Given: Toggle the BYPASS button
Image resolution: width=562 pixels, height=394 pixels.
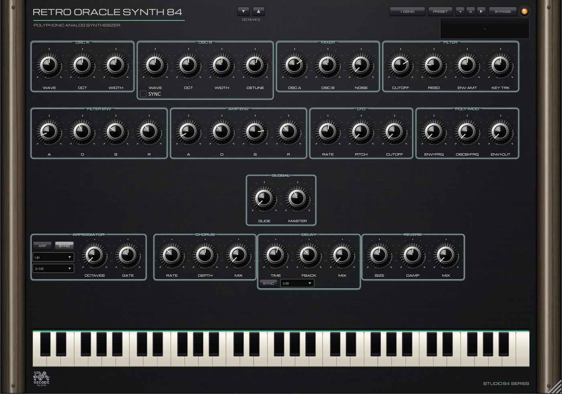Looking at the screenshot, I should [x=503, y=12].
